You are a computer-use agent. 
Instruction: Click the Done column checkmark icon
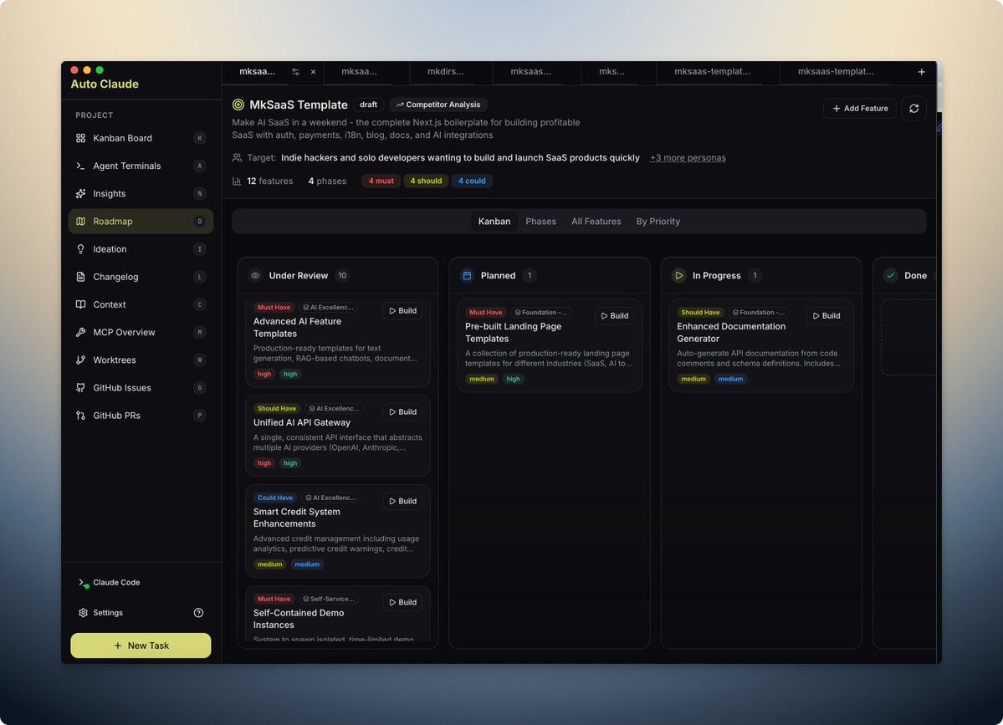point(890,276)
